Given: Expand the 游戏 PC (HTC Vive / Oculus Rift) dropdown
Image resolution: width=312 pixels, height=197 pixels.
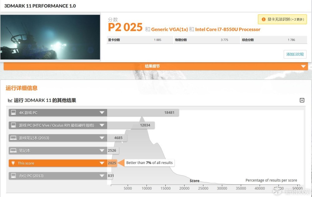Looking at the screenshot, I should [x=102, y=125].
